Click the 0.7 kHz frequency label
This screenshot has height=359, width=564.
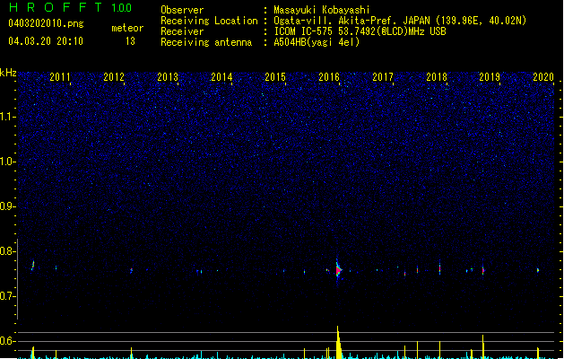pos(8,296)
